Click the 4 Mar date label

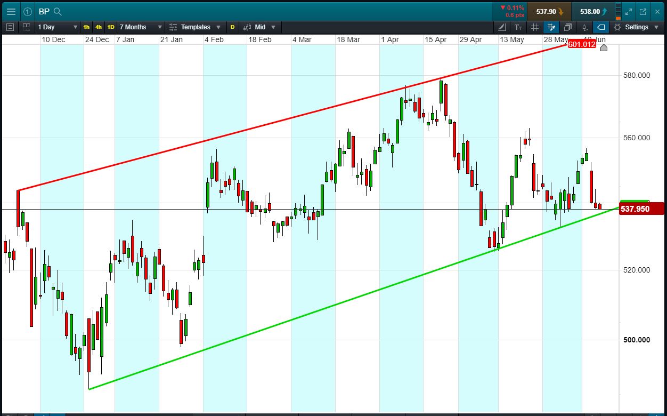(302, 39)
